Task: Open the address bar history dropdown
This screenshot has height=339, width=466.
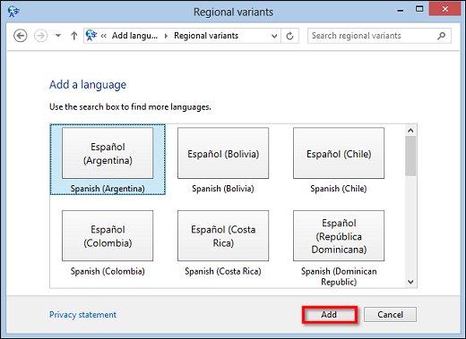Action: (x=274, y=36)
